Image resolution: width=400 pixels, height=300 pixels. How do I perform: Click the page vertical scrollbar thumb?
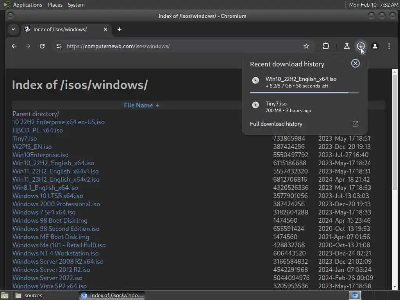tap(395, 132)
